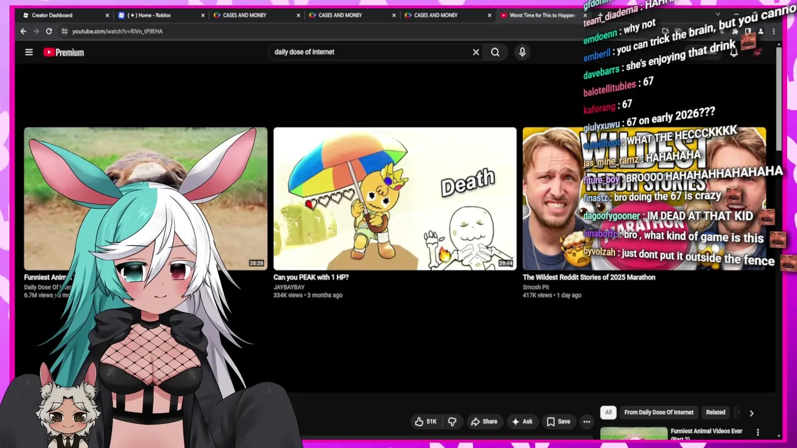Save the video to a playlist

[x=559, y=422]
